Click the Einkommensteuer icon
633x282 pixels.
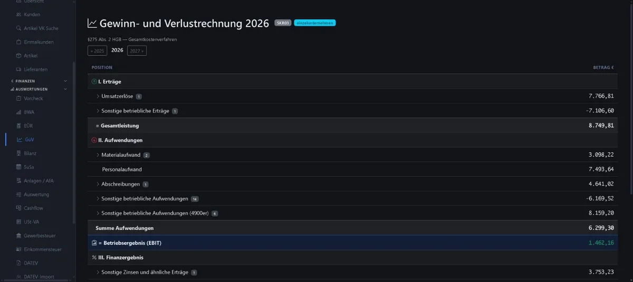point(19,249)
